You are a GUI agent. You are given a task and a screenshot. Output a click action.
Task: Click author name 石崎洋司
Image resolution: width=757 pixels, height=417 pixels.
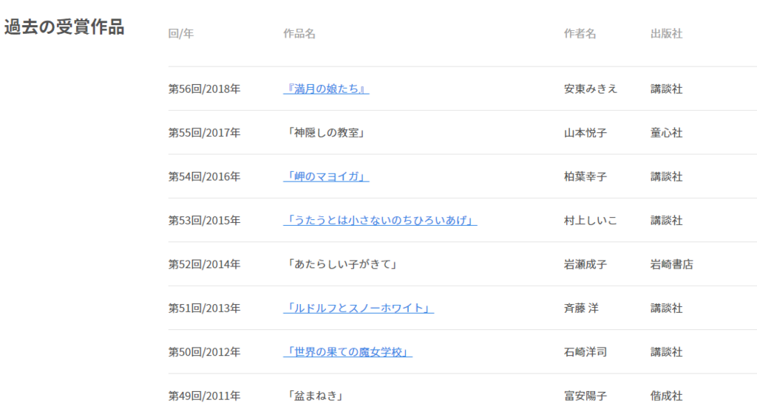click(585, 352)
